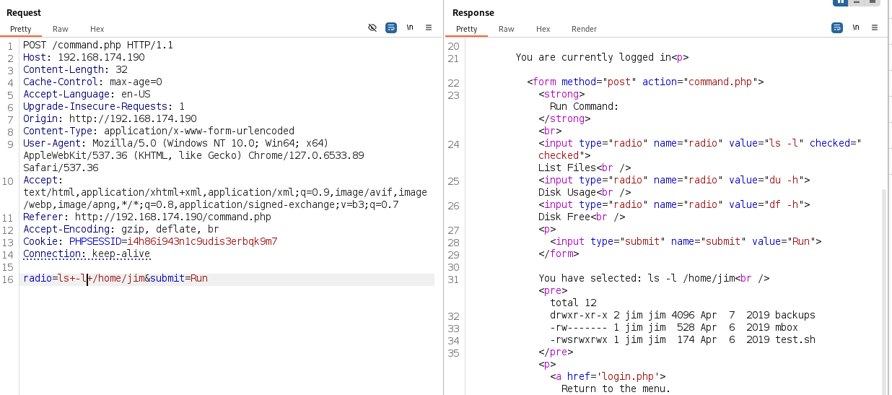This screenshot has width=892, height=395.
Task: Click the input radio value="df -h" response line
Action: 674,204
